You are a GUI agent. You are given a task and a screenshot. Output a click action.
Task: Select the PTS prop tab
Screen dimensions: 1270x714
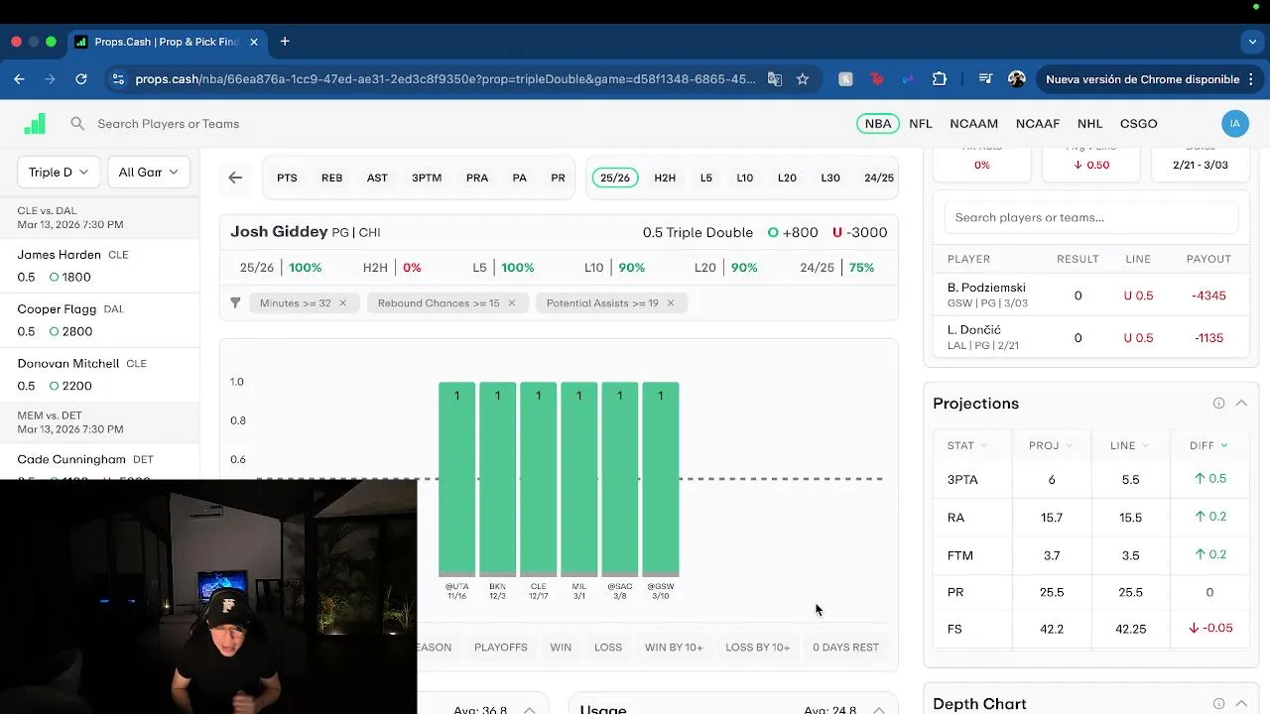click(x=287, y=178)
